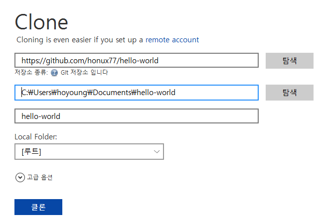
Task: Click the Local Folder: label
Action: [36, 136]
